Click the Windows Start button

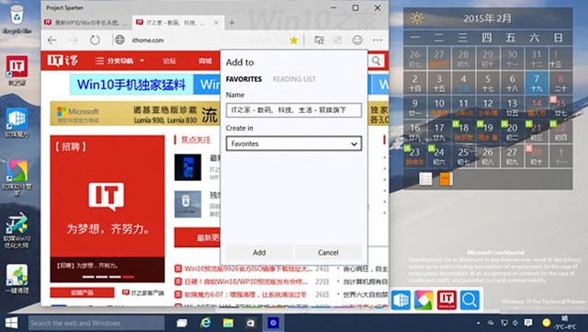(12, 323)
